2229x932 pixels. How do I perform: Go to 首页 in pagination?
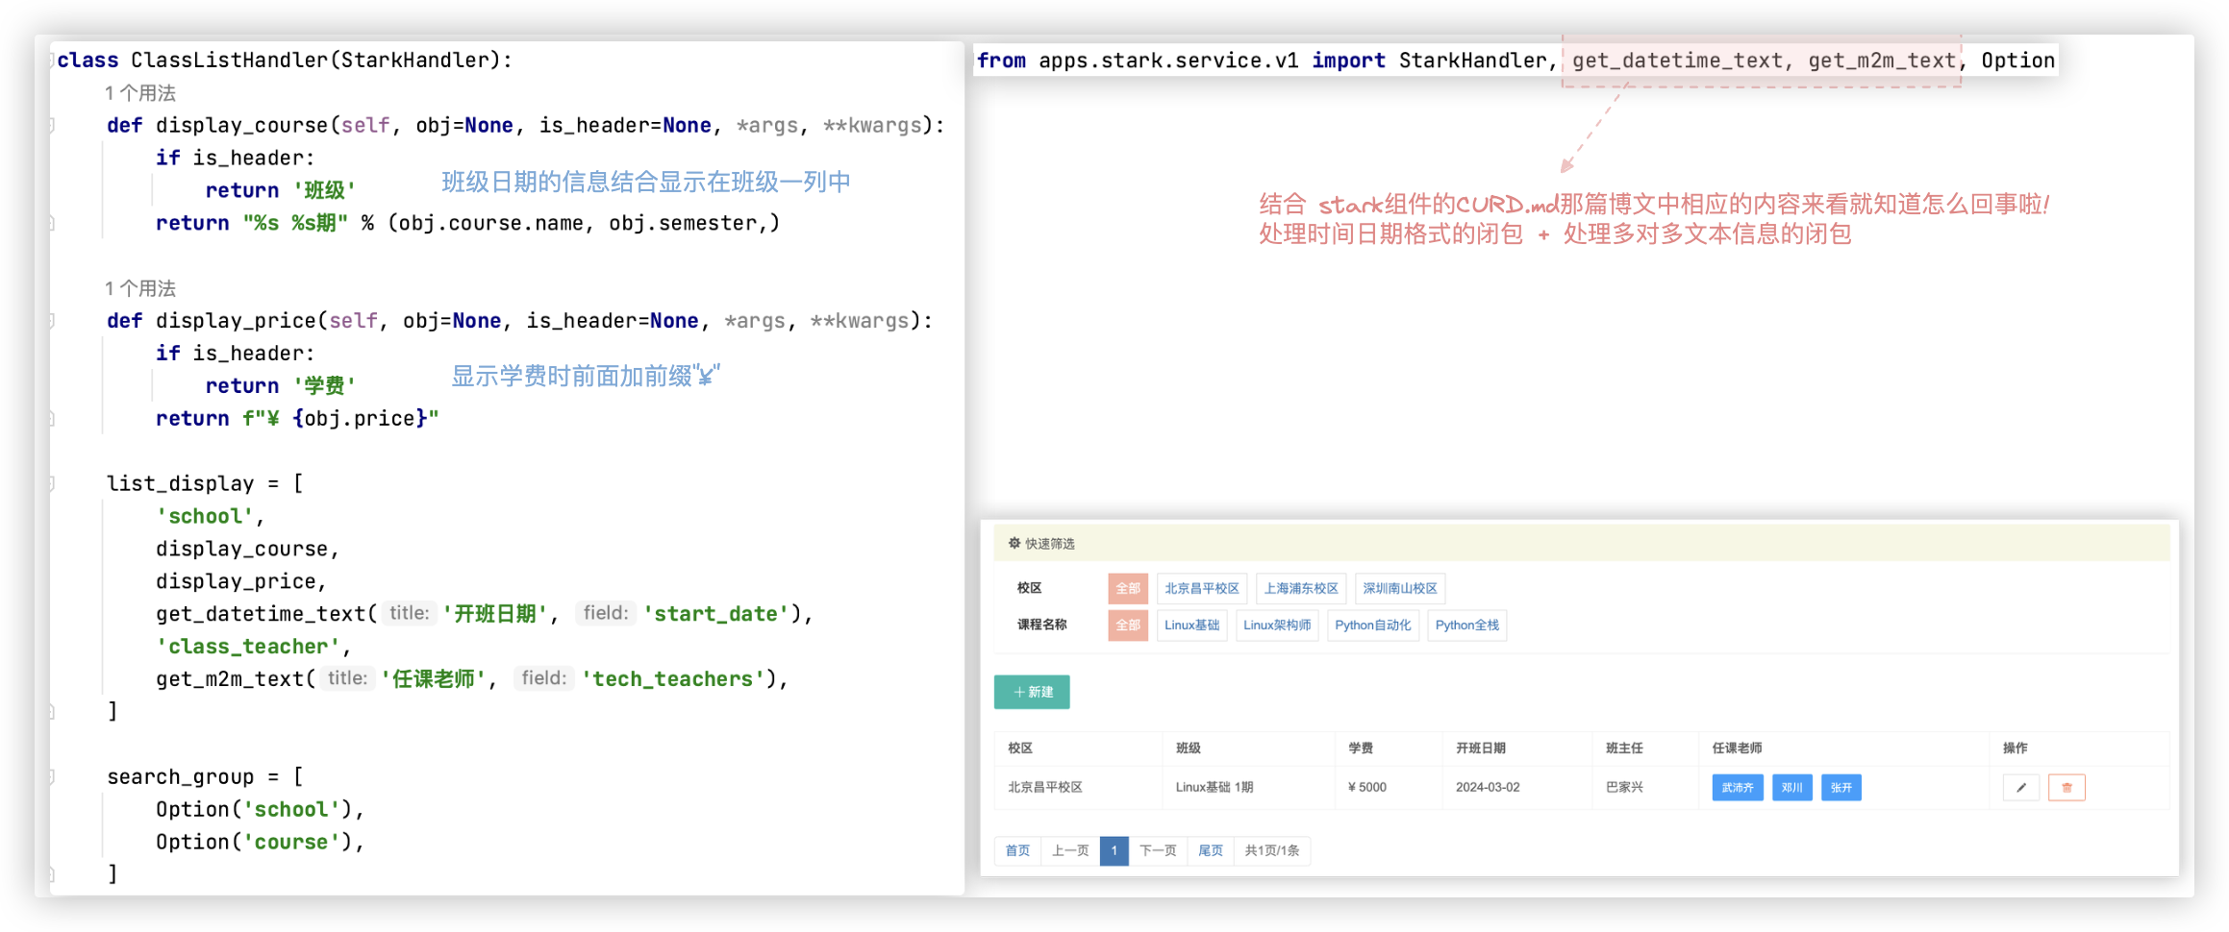coord(1017,850)
